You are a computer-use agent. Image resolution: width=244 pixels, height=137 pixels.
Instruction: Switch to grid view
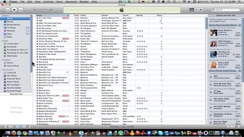pos(196,10)
